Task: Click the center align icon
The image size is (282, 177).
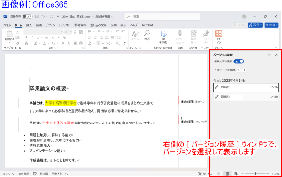Action: [95, 38]
